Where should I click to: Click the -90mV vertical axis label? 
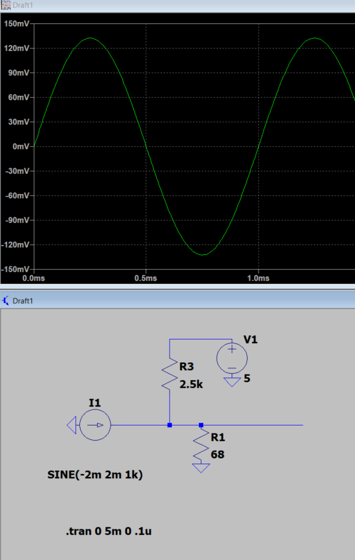(17, 220)
